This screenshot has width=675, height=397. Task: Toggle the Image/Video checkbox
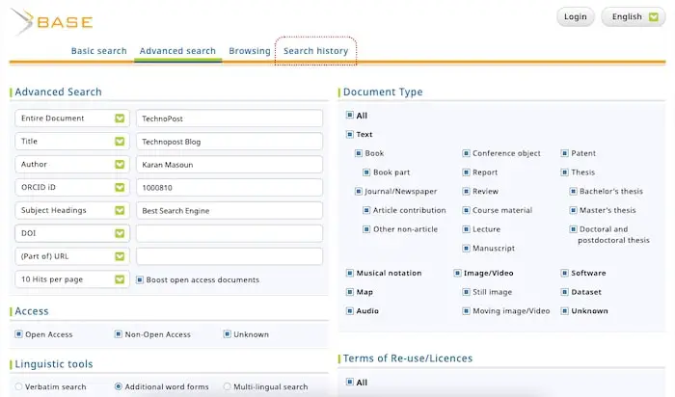[457, 273]
